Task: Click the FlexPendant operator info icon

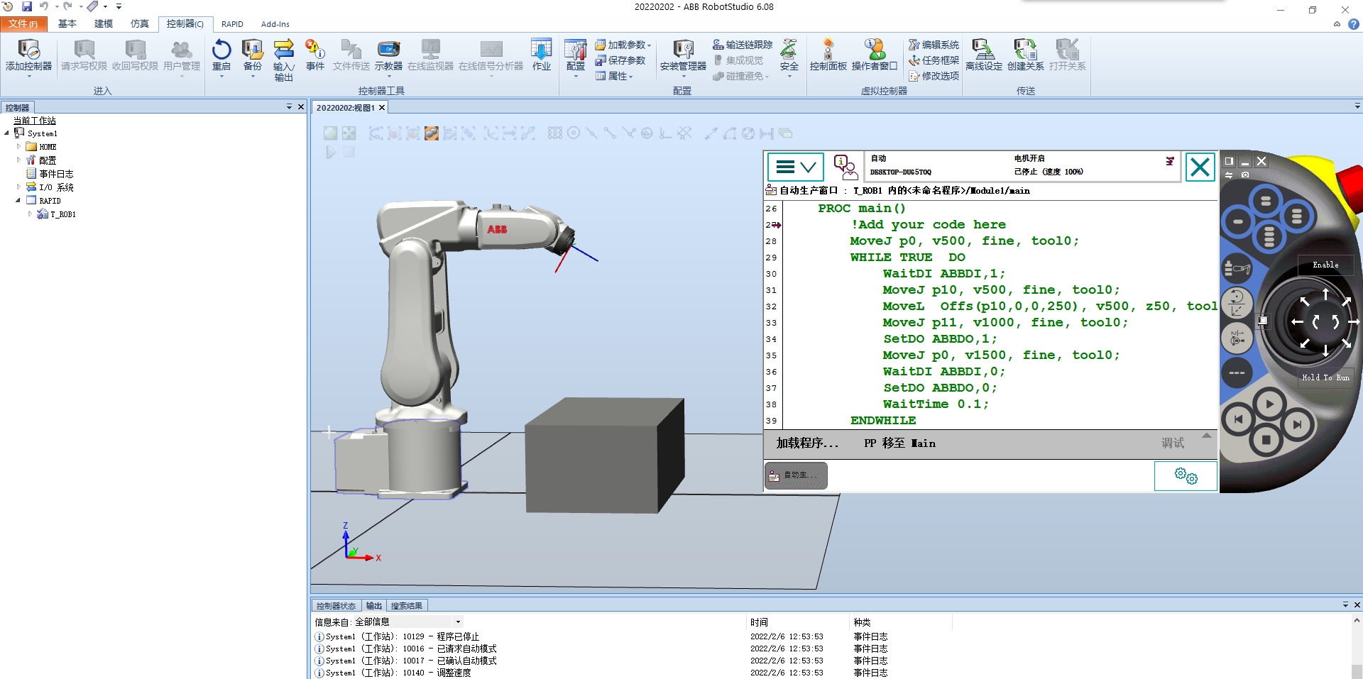Action: pyautogui.click(x=845, y=167)
